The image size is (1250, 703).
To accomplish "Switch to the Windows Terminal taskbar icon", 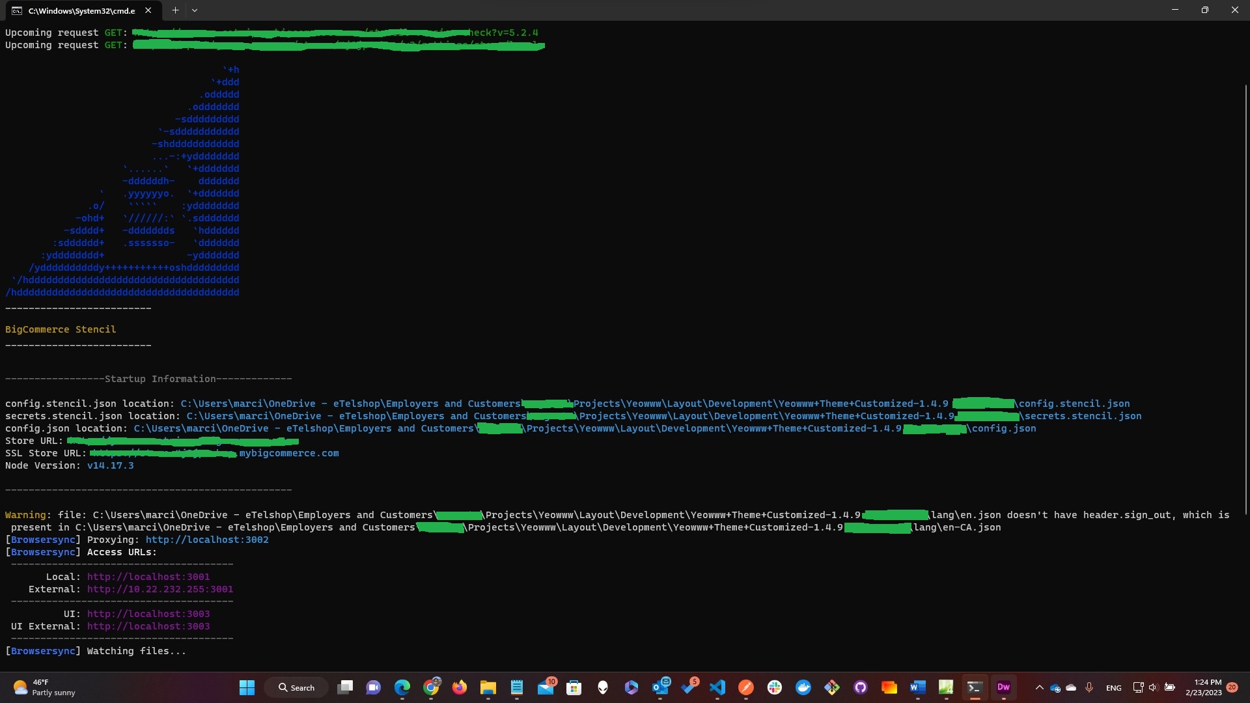I will (x=975, y=687).
